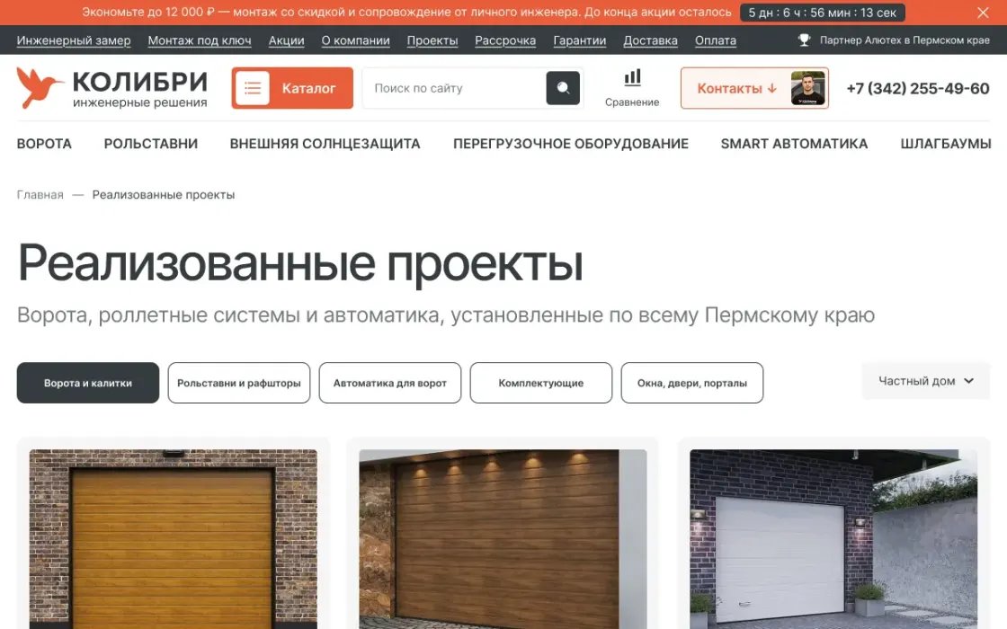Select ПЕРЕГРУЗОЧНОЕ ОБОРУДОВАНИЕ menu item
The height and width of the screenshot is (629, 1007).
pos(571,144)
